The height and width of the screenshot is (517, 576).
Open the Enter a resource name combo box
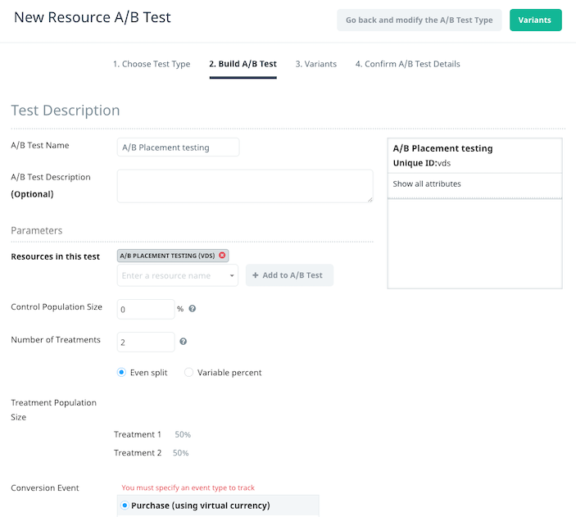178,275
